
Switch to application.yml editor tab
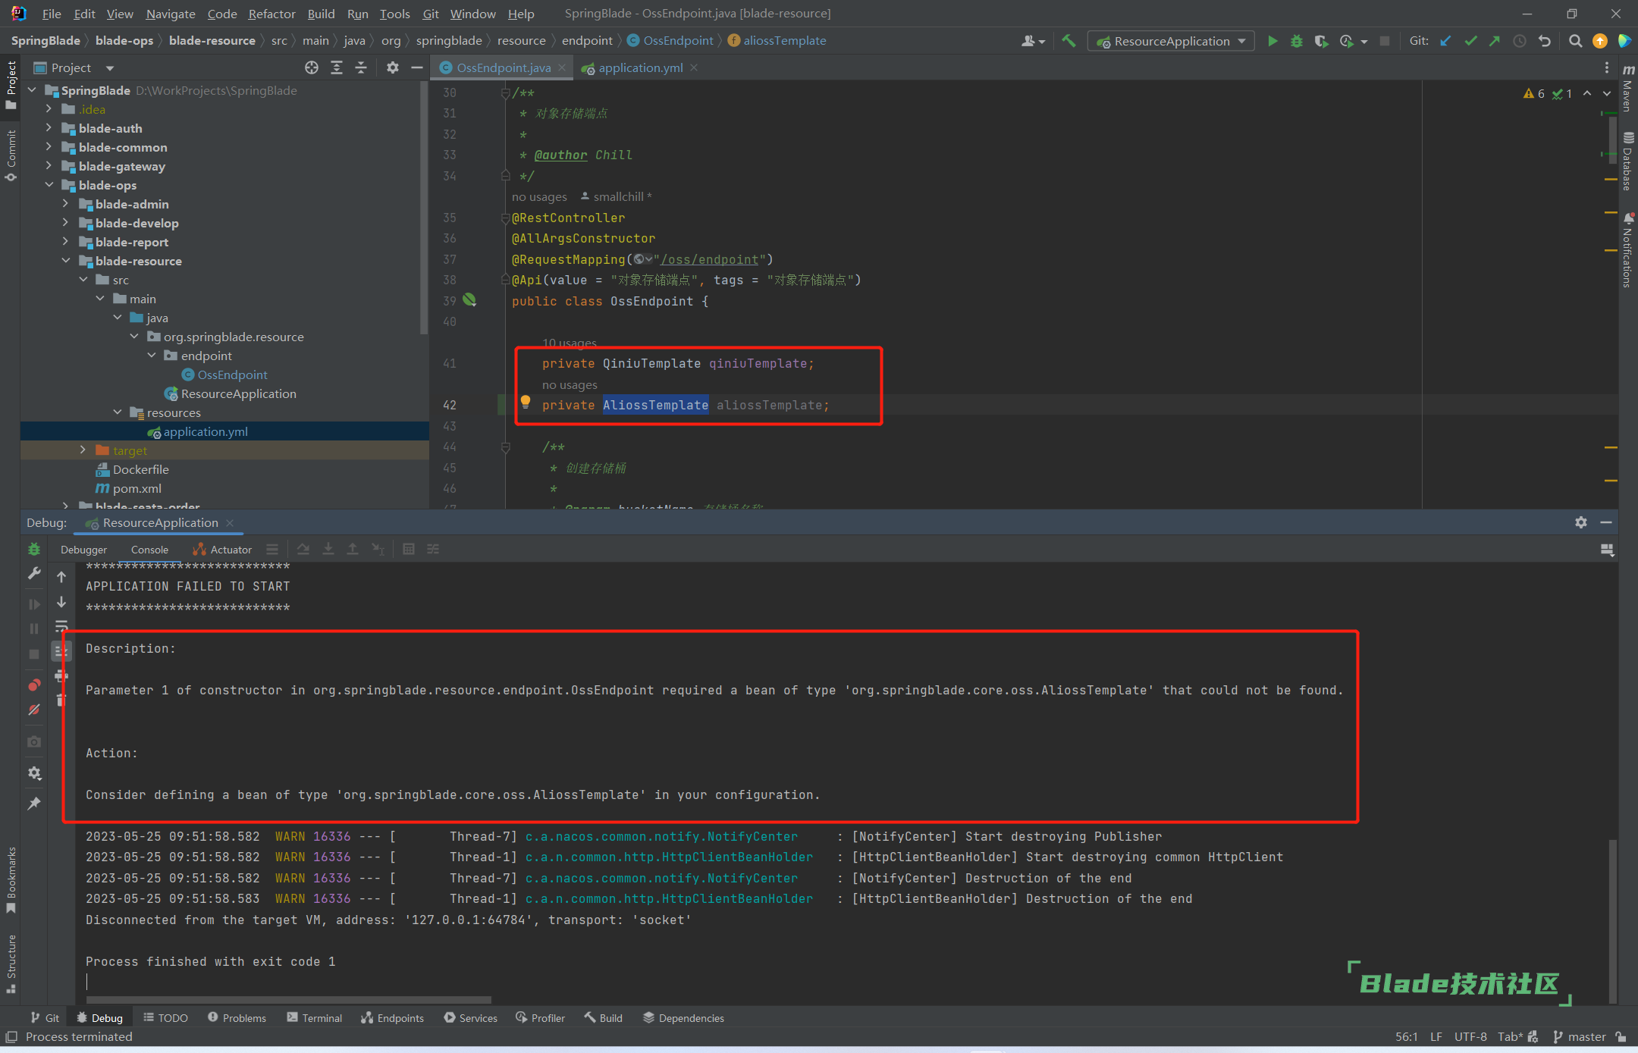(x=639, y=67)
